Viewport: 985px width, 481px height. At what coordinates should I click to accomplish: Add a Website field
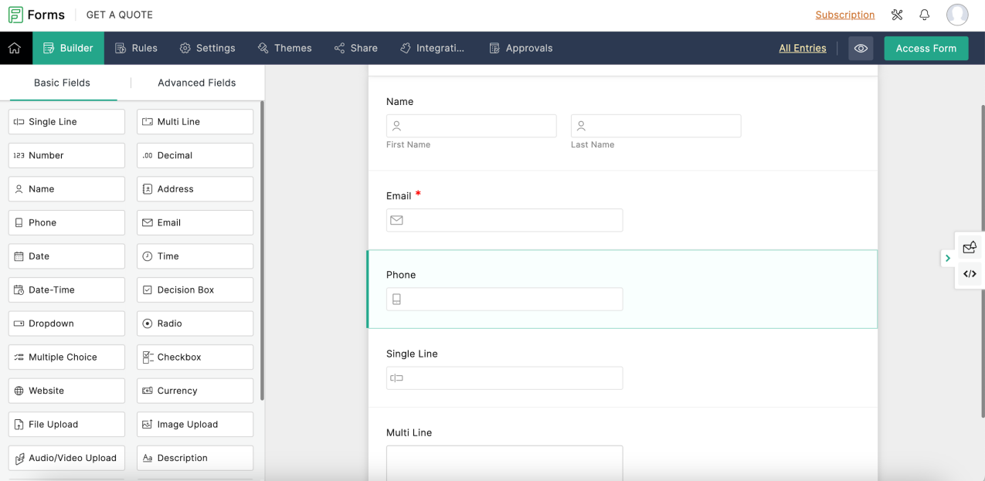tap(66, 391)
